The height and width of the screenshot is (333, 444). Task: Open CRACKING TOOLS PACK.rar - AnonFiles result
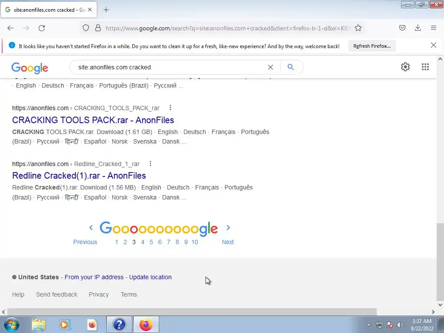tap(93, 120)
